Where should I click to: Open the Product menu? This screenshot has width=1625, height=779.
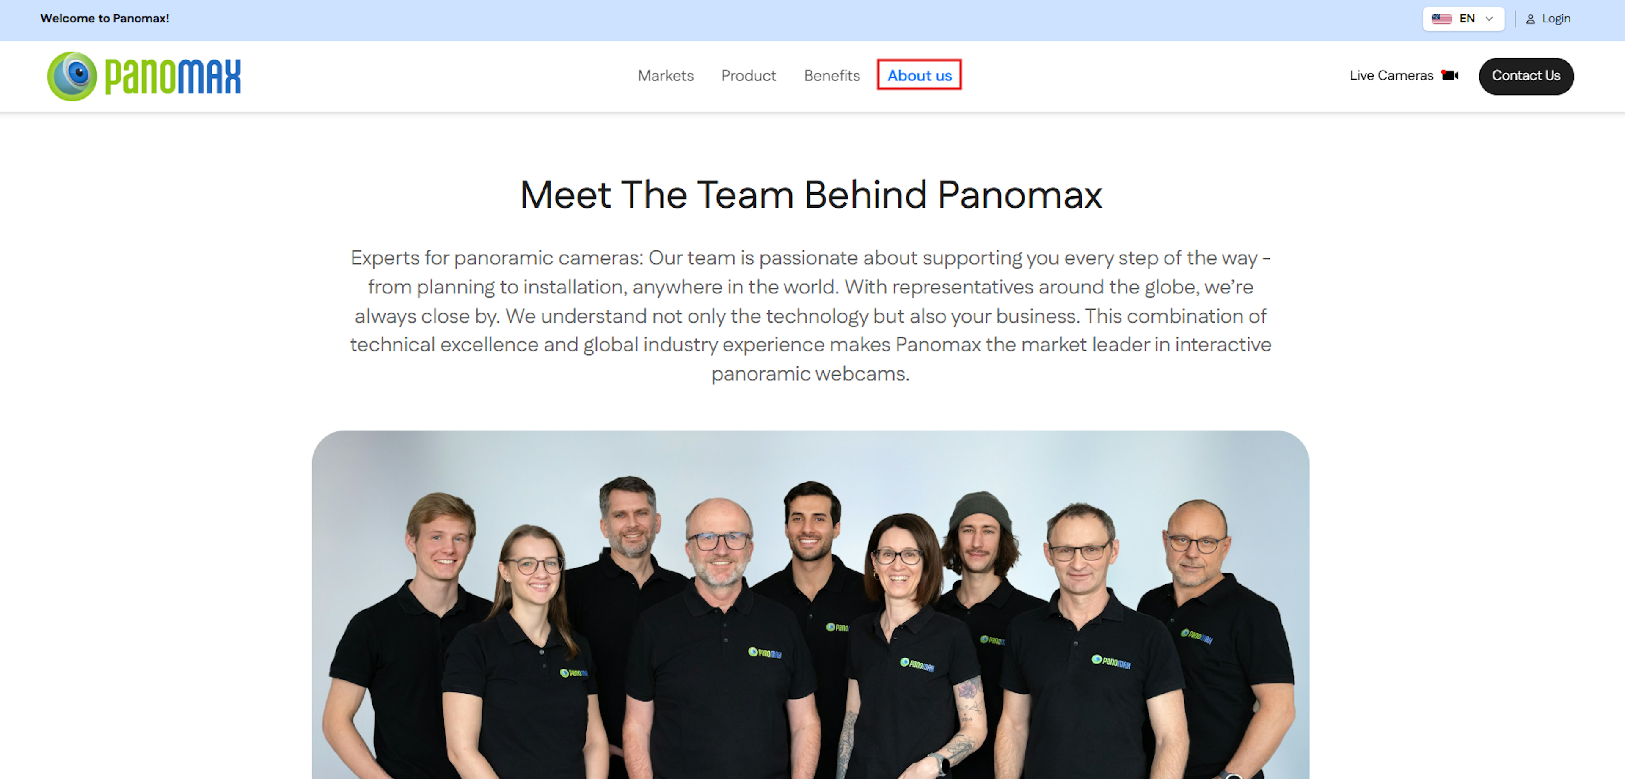click(748, 76)
